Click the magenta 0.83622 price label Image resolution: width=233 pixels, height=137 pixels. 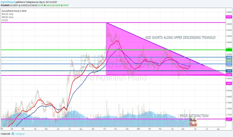[x=229, y=75]
